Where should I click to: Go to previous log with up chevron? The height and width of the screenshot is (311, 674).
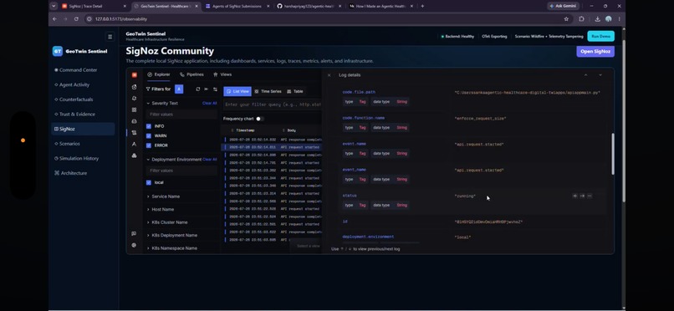(x=585, y=75)
